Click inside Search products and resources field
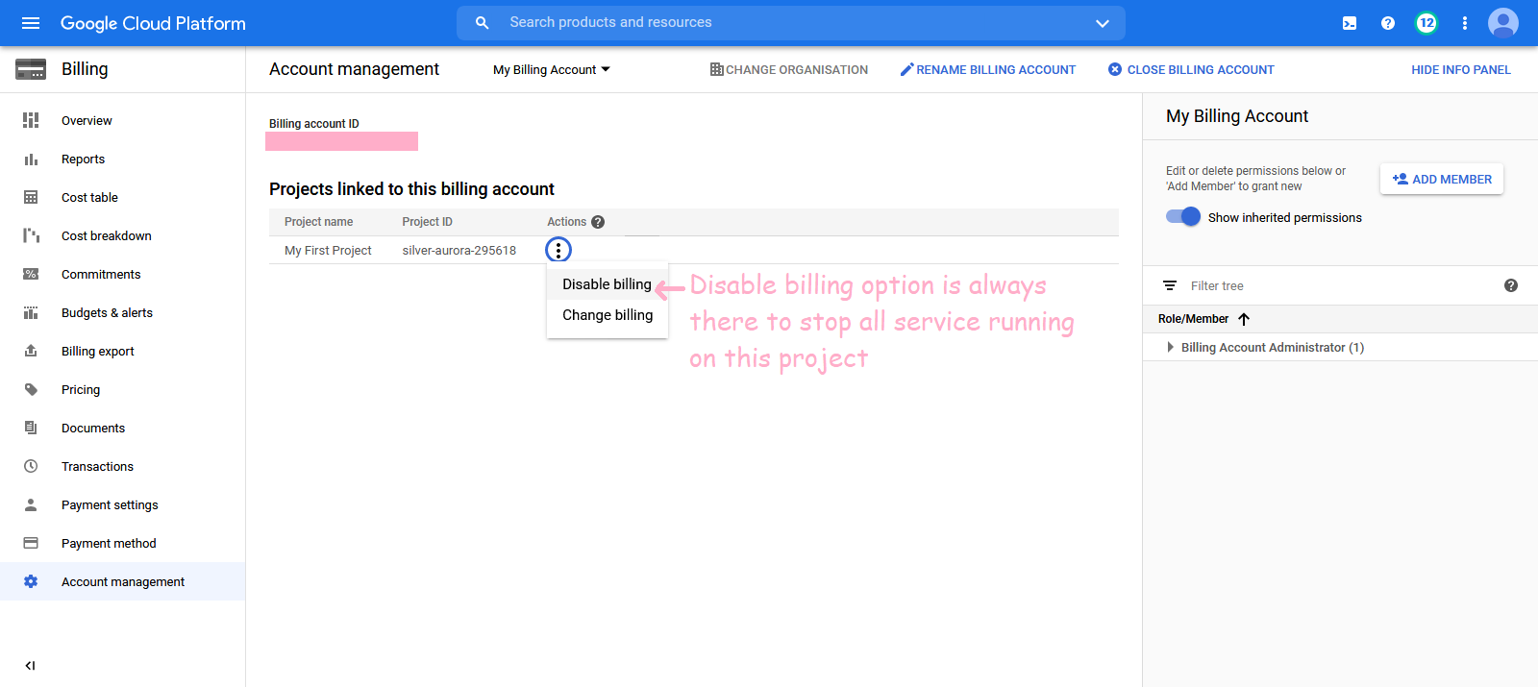1538x687 pixels. tap(790, 23)
